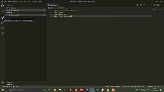Image resolution: width=164 pixels, height=92 pixels.
Task: Open the GitLens view icon in activity bar
Action: (x=2, y=33)
